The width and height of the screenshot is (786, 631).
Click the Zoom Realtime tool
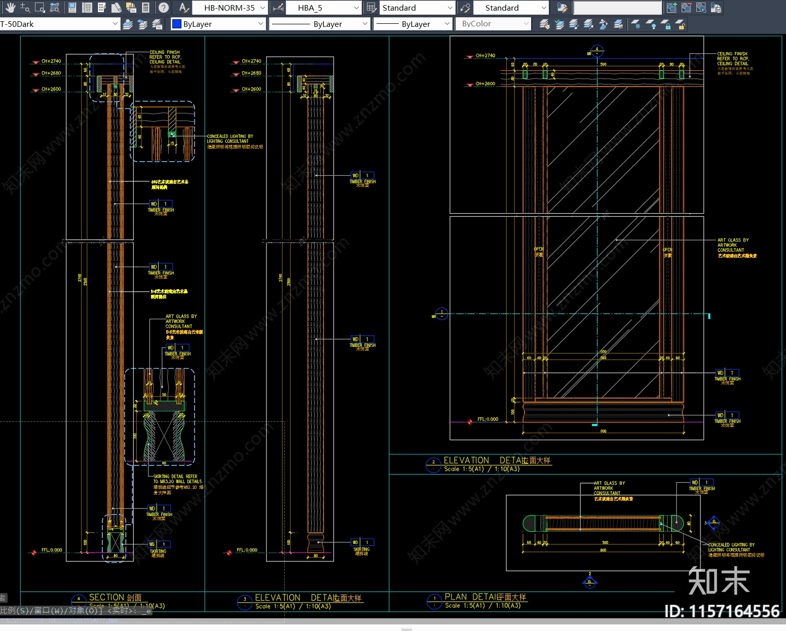[25, 8]
